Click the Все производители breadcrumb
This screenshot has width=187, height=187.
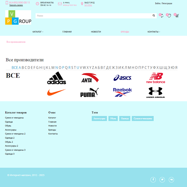click(16, 42)
